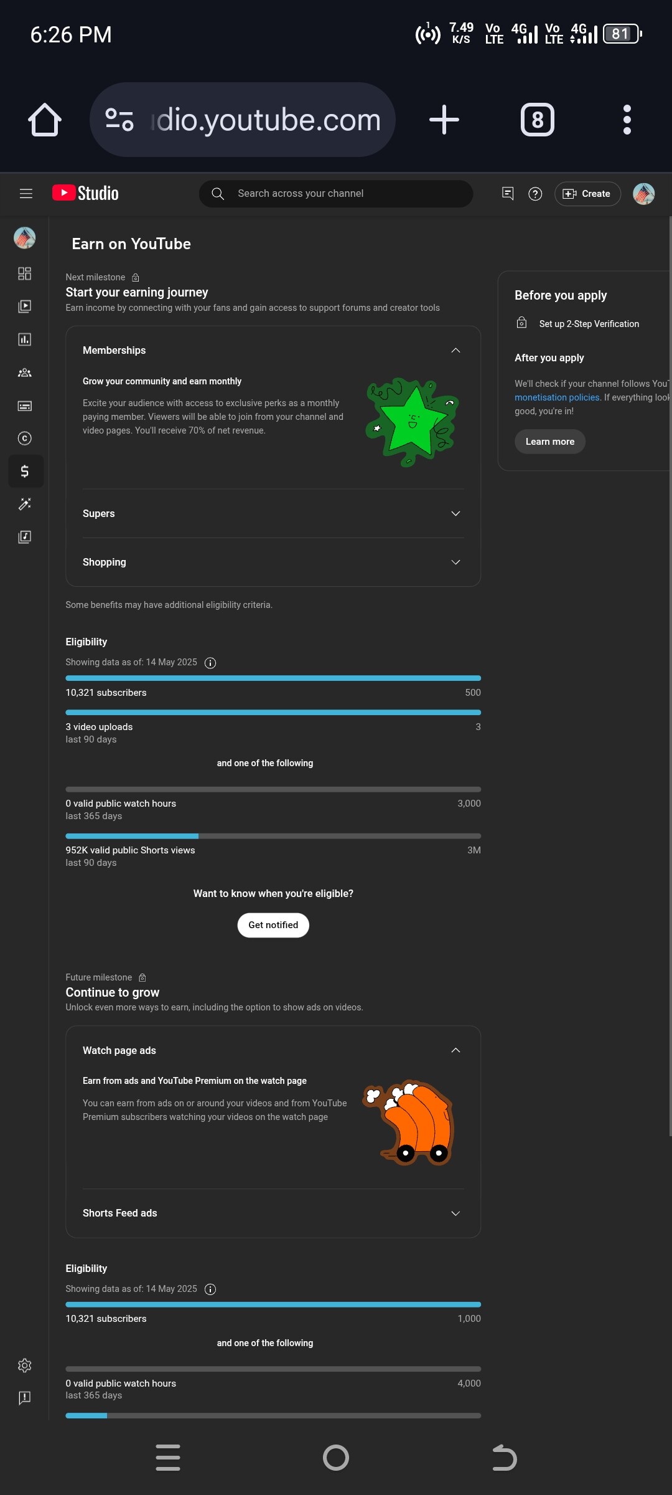Click the Earn on YouTube heading
This screenshot has width=672, height=1495.
pos(131,244)
